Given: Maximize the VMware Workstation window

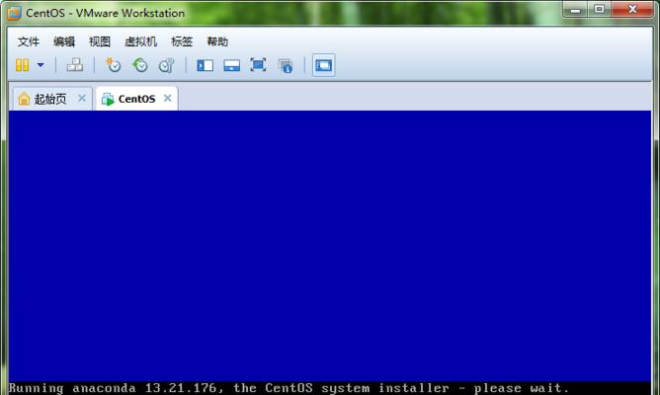Looking at the screenshot, I should pyautogui.click(x=599, y=10).
